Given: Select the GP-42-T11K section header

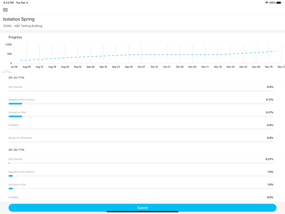Looking at the screenshot, I should point(17,78).
